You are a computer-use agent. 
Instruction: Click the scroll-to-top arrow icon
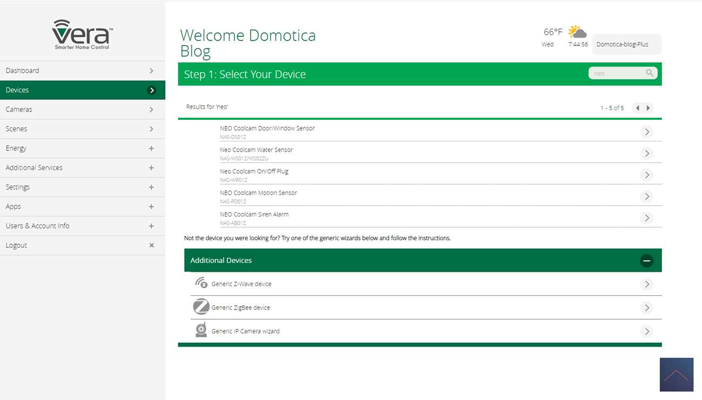[x=676, y=375]
